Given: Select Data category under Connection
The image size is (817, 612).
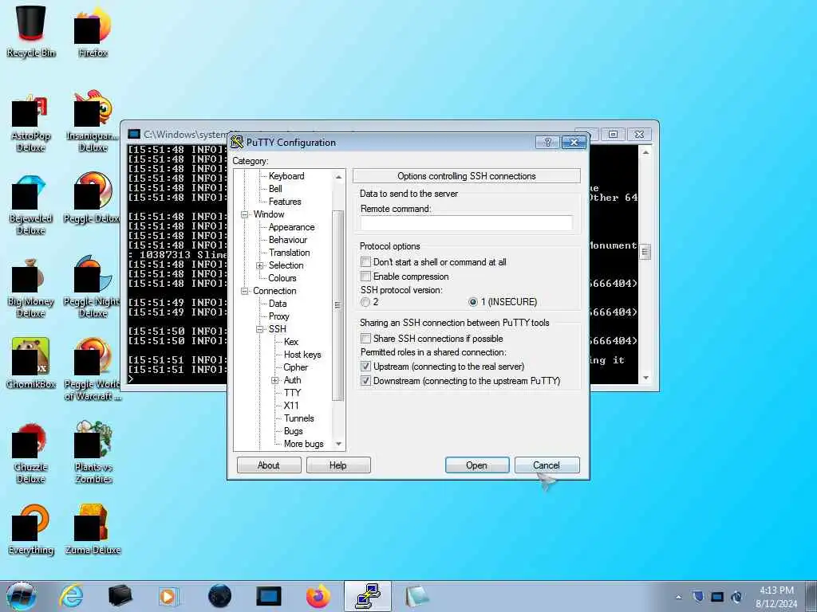Looking at the screenshot, I should tap(277, 304).
